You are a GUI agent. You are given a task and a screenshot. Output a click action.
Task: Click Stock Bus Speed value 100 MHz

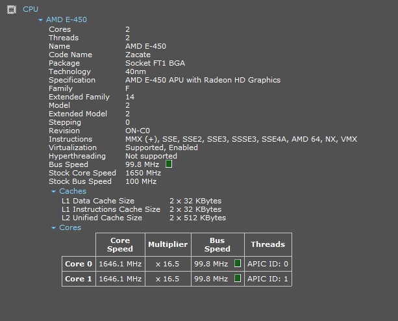click(x=141, y=181)
